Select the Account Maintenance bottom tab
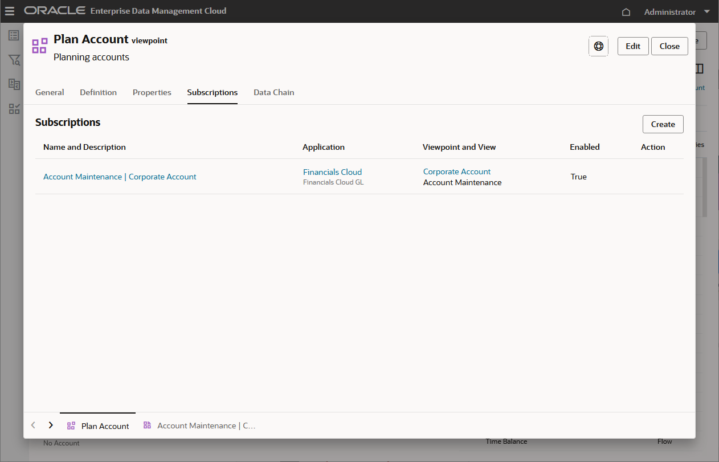Screen dimensions: 719x462 [x=199, y=426]
